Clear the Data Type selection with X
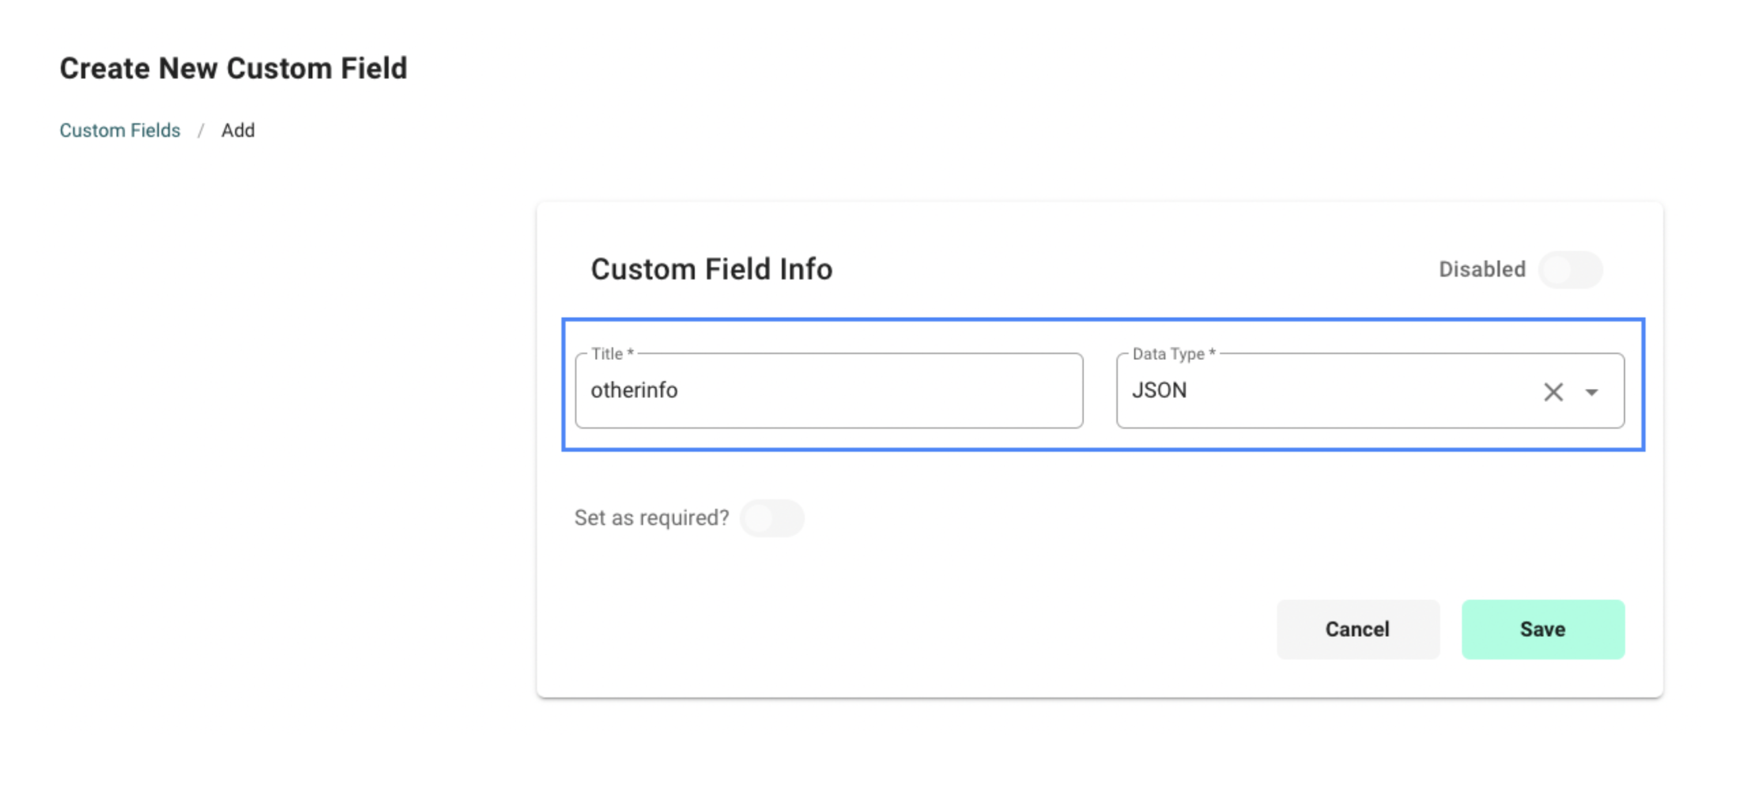This screenshot has width=1746, height=800. tap(1553, 392)
